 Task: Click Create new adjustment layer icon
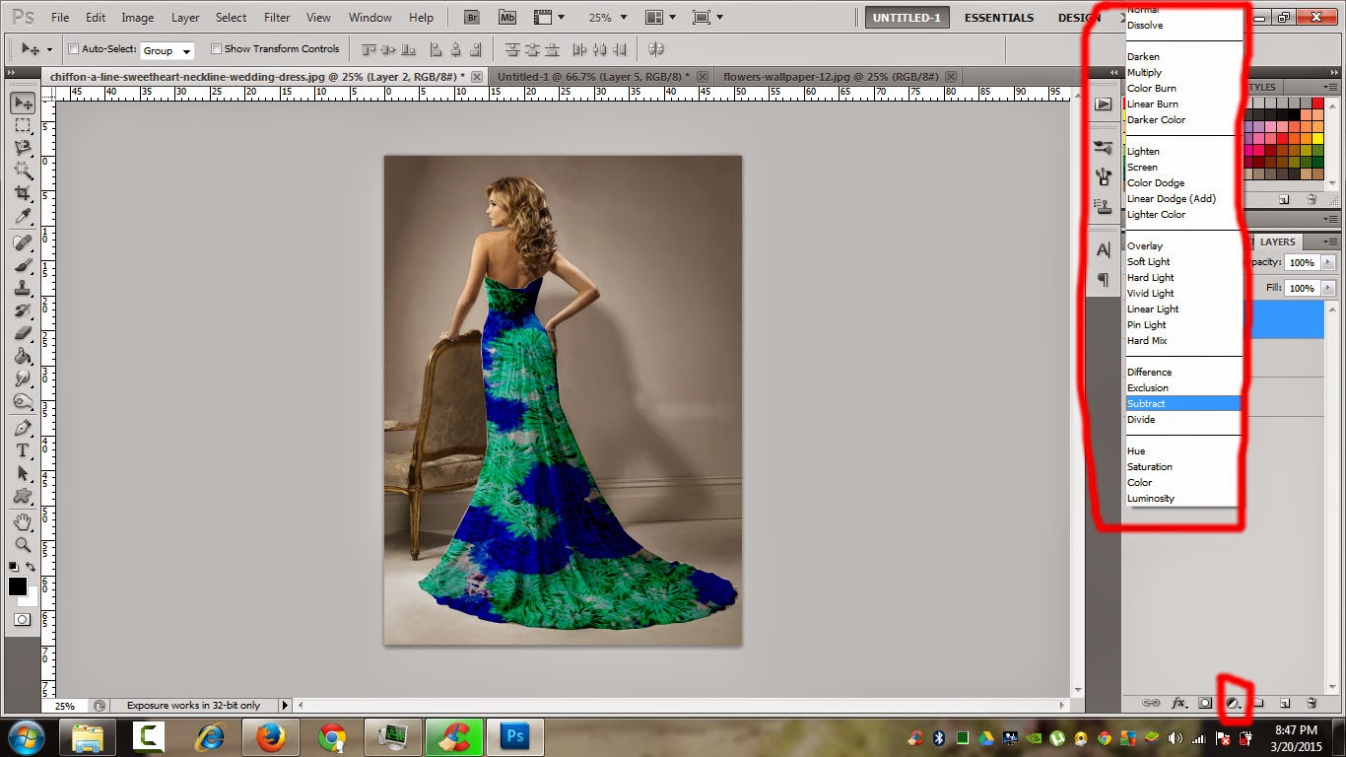[x=1232, y=703]
